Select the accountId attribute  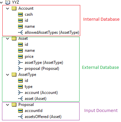coord(33,111)
